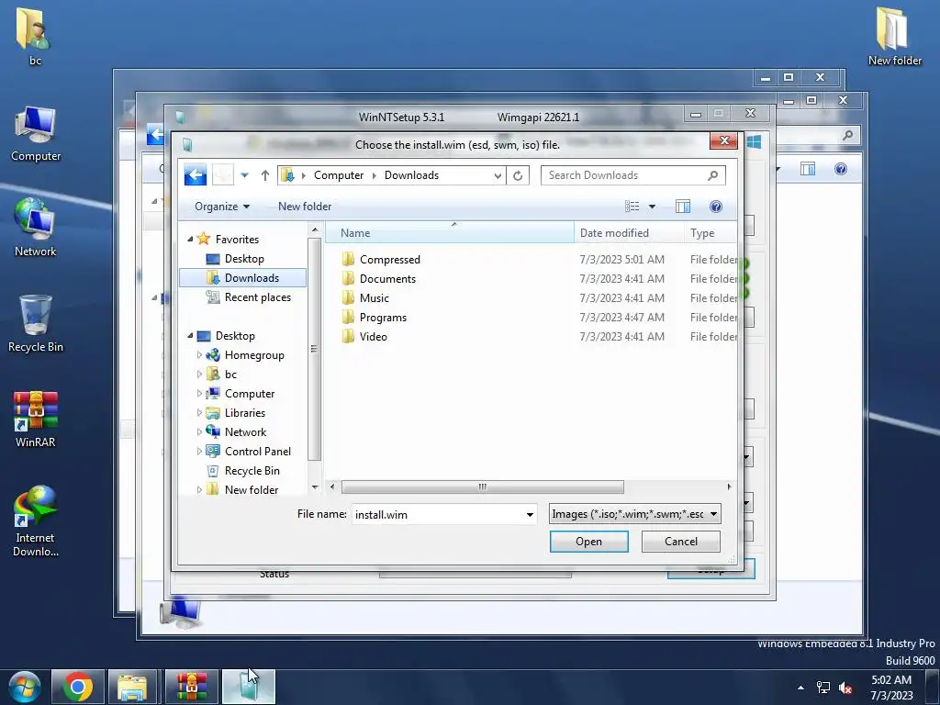Click the File name input box
This screenshot has height=705, width=940.
coord(438,514)
